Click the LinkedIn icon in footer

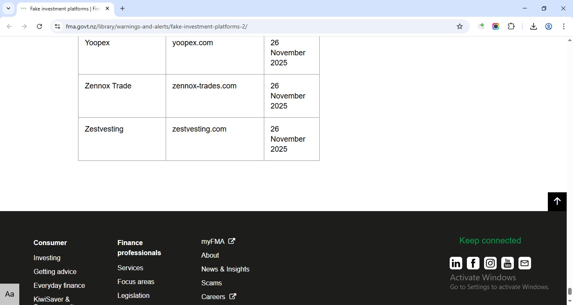coord(456,263)
